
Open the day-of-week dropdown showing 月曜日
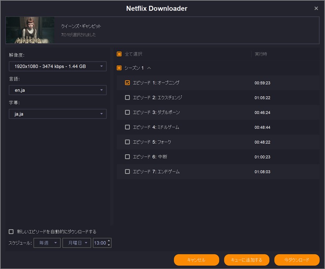pyautogui.click(x=76, y=243)
